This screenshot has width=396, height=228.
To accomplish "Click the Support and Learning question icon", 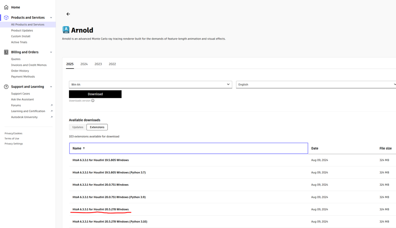I will [6, 87].
